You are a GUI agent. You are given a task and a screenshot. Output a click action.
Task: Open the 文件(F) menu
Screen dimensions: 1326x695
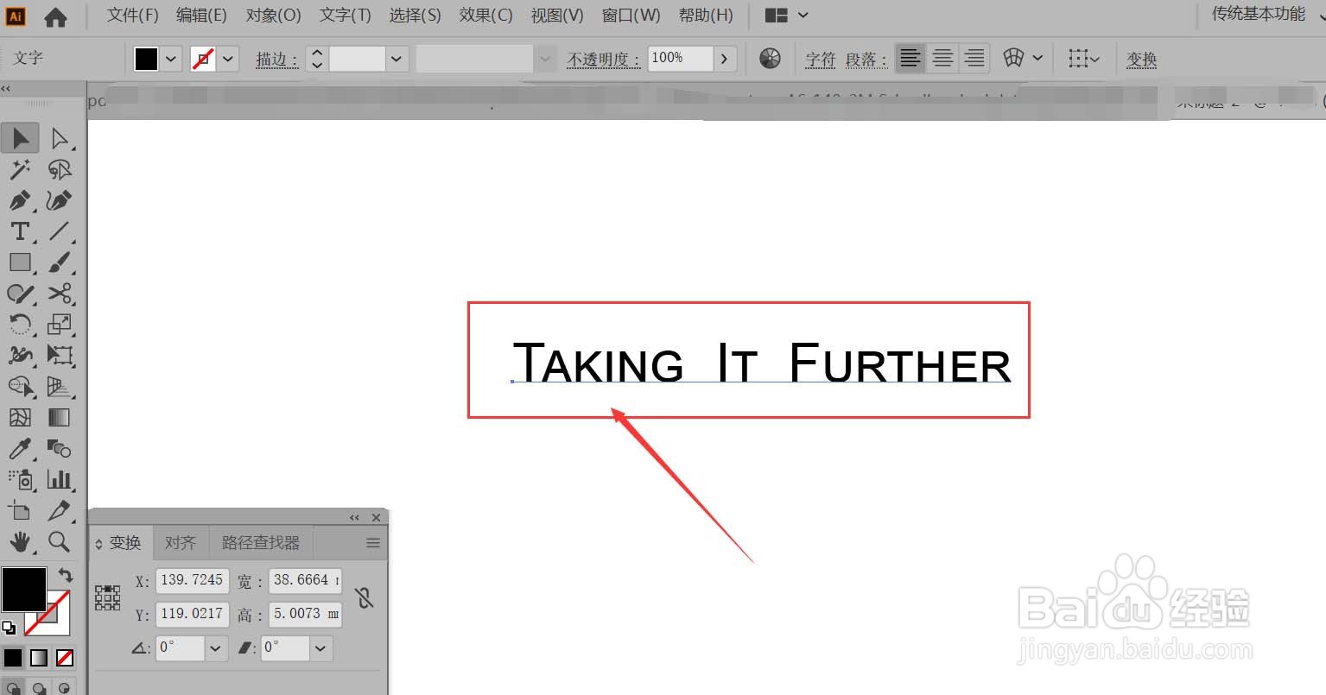coord(133,16)
